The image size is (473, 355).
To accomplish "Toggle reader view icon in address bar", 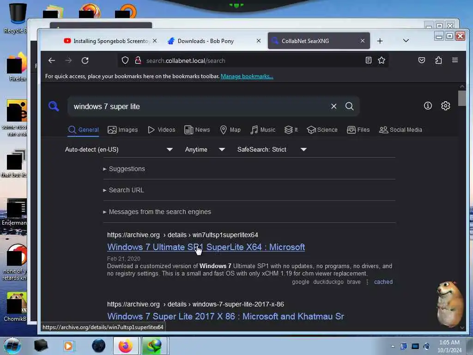I will tap(368, 61).
